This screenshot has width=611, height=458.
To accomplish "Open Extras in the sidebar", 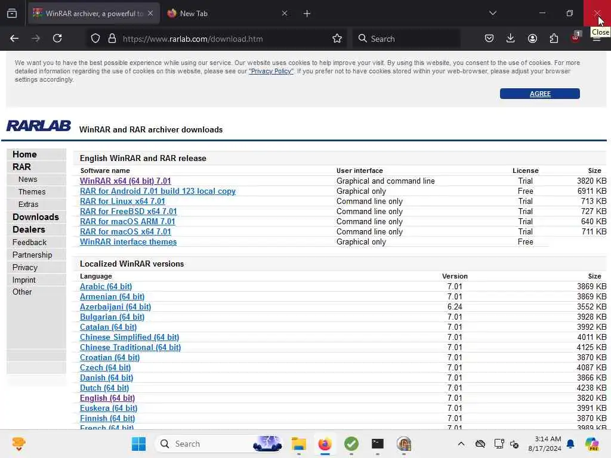I will pos(29,204).
